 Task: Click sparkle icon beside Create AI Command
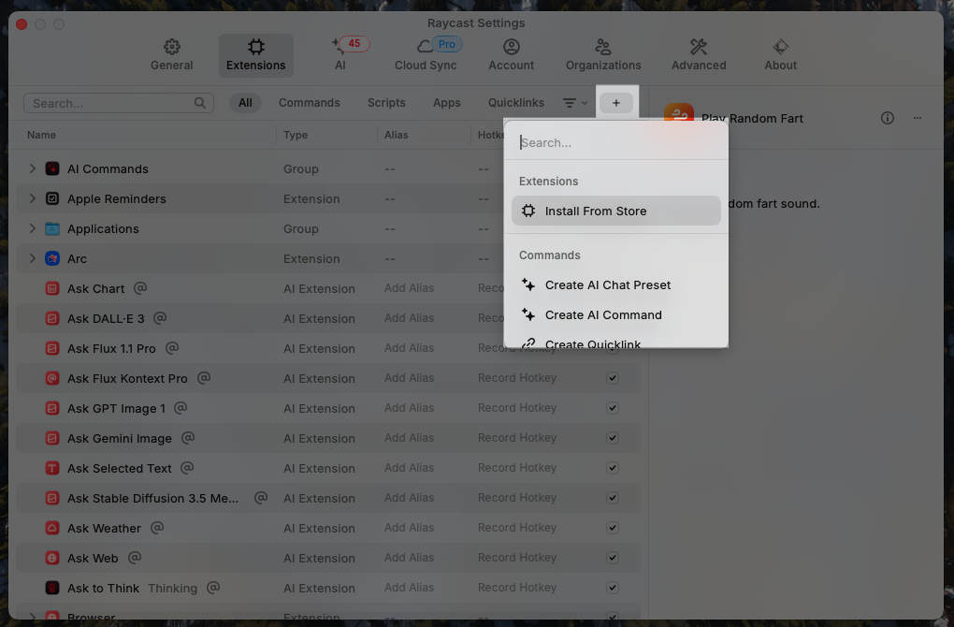[528, 314]
